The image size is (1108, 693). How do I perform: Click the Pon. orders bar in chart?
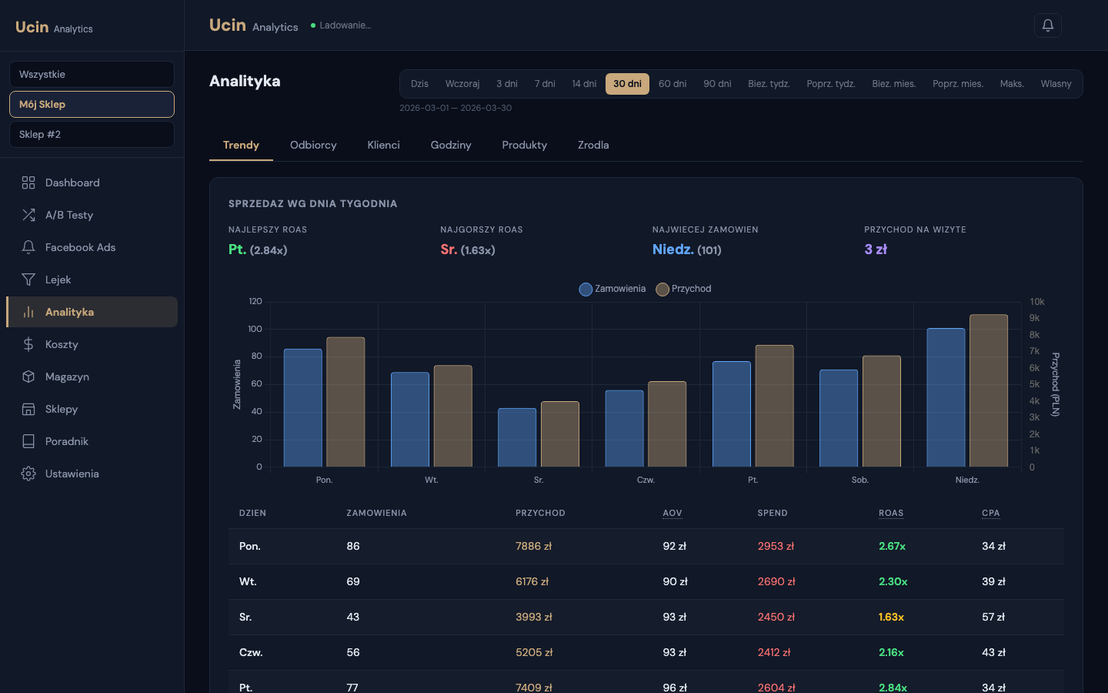click(303, 408)
